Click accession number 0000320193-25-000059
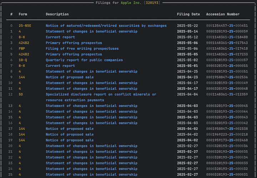The height and width of the screenshot is (178, 257). (227, 31)
